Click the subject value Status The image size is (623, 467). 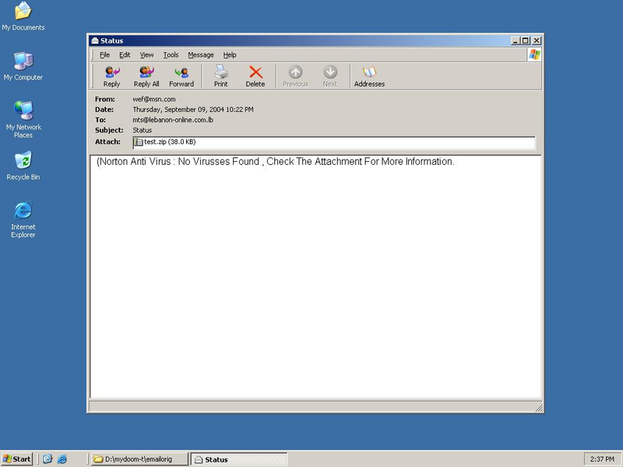(x=143, y=130)
